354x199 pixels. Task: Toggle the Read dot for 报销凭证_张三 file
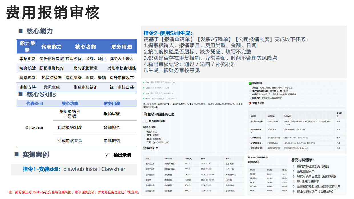pyautogui.click(x=144, y=93)
